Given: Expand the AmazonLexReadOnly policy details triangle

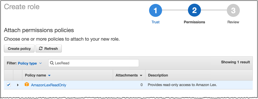Looking at the screenshot, I should tap(18, 85).
